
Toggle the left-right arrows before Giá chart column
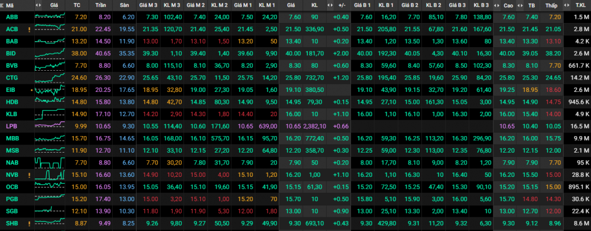coord(38,5)
